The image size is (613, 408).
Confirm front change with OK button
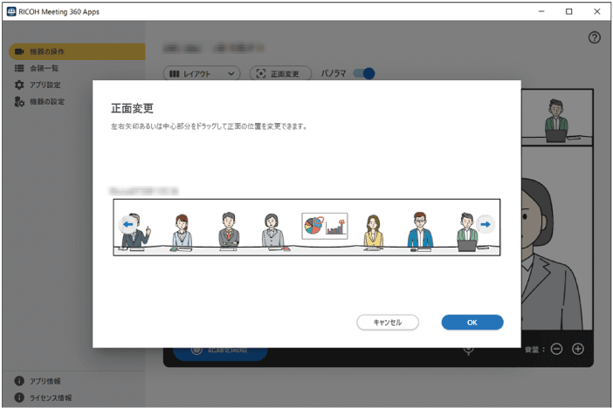click(x=472, y=323)
